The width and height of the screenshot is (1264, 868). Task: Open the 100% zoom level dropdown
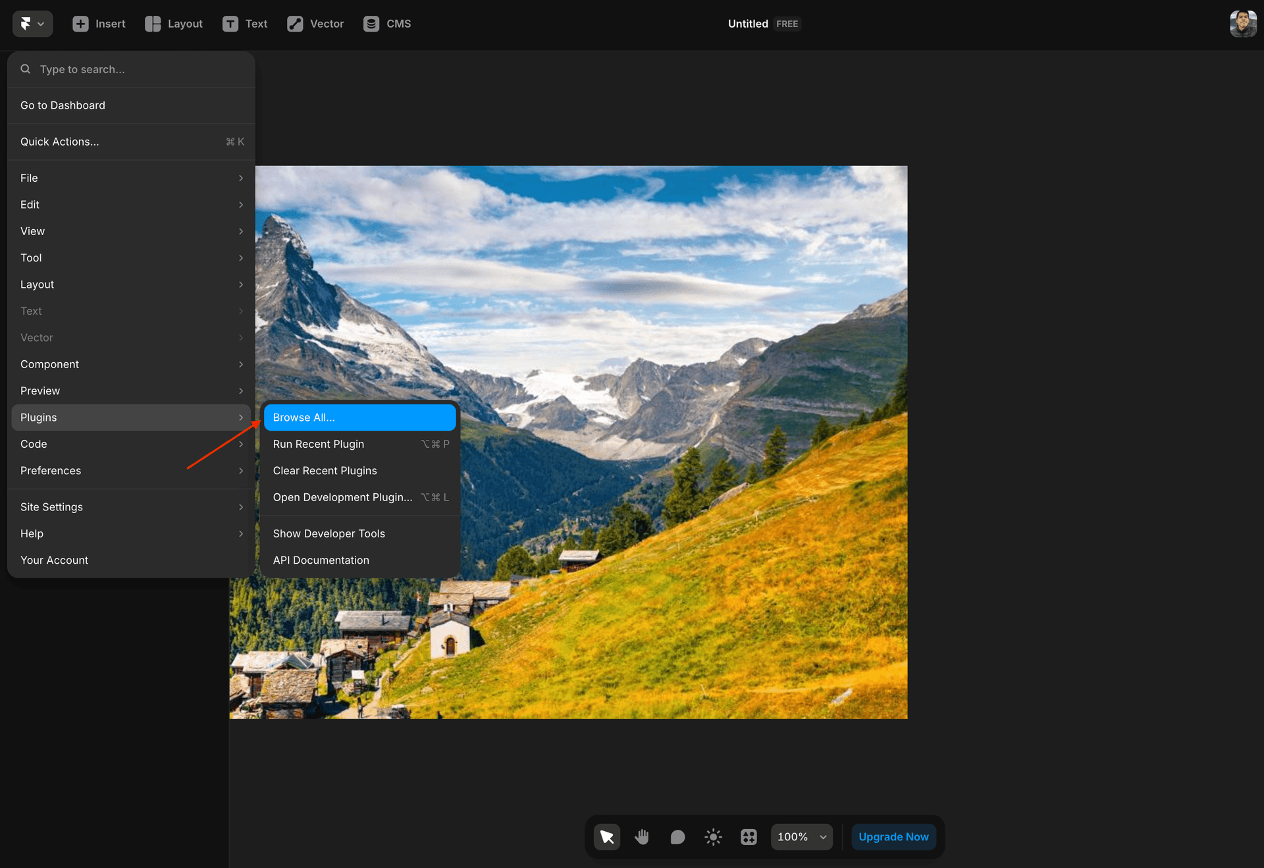point(801,836)
